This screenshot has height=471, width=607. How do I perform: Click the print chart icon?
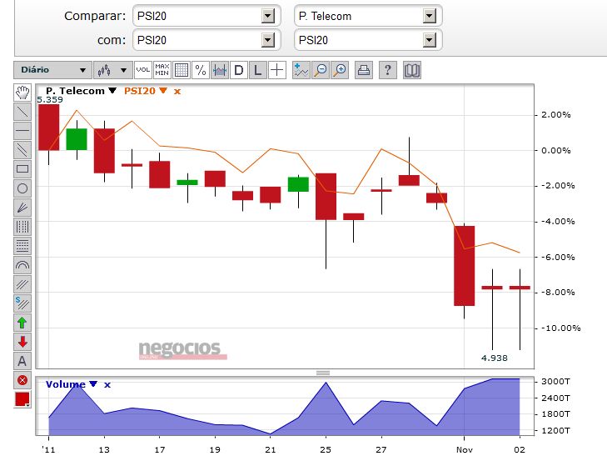pos(364,70)
